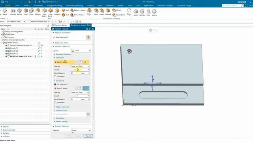Screen dimensions: 253x142
Task: Expand the Pattern Increment section
Action: (62, 107)
